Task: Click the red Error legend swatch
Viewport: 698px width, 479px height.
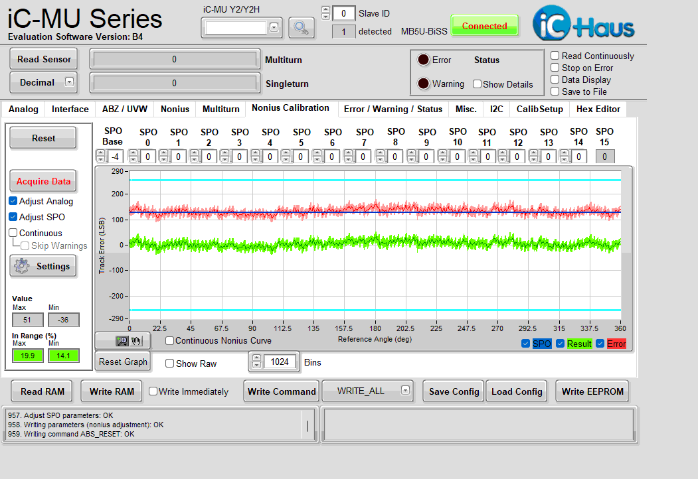Action: click(x=616, y=344)
